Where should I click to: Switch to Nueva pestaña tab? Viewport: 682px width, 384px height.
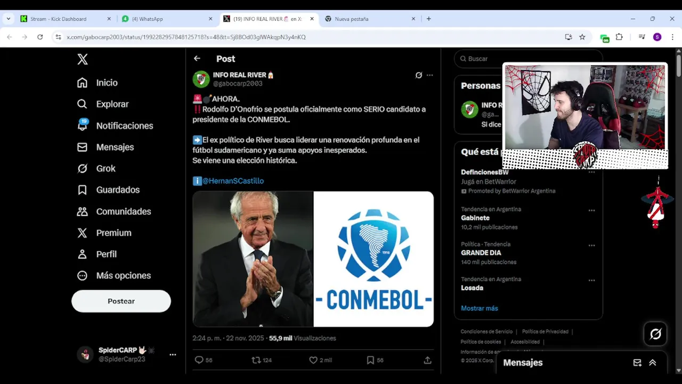point(370,19)
